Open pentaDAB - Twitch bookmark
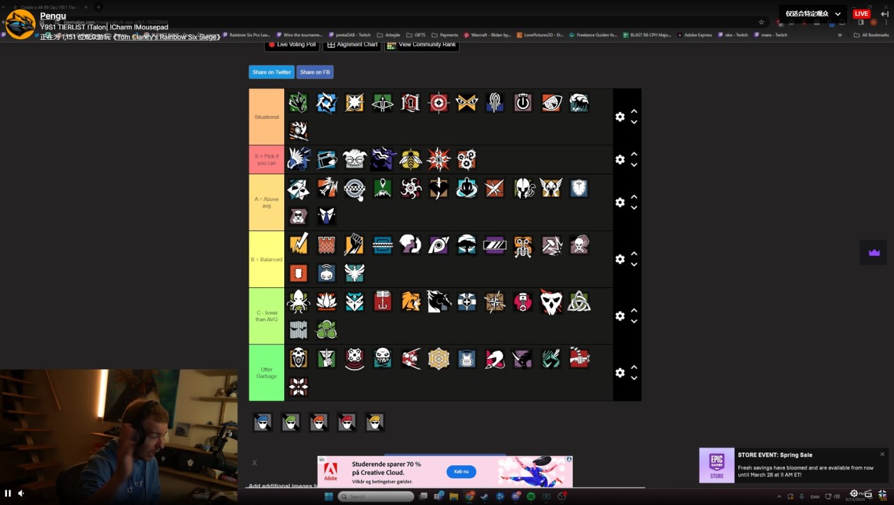894x505 pixels. (x=349, y=35)
